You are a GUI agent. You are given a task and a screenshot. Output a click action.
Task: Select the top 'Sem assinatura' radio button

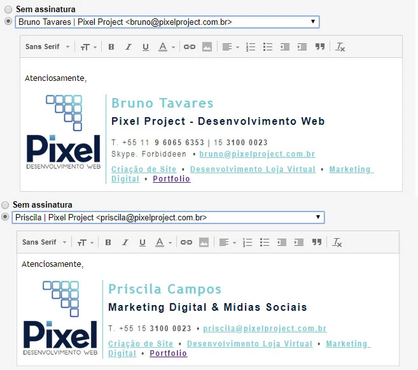tap(8, 10)
